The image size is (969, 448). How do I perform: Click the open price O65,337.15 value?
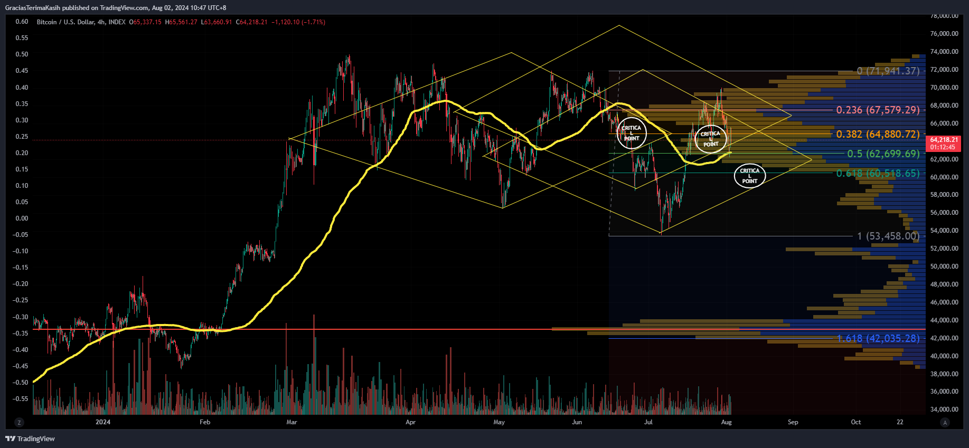[x=145, y=22]
